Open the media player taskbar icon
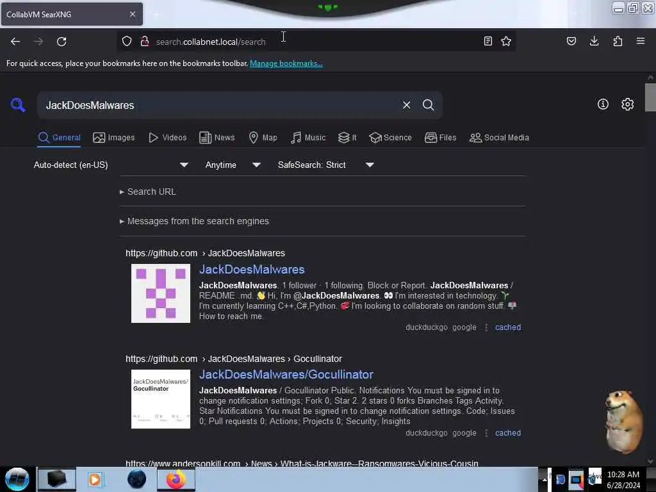 [95, 479]
